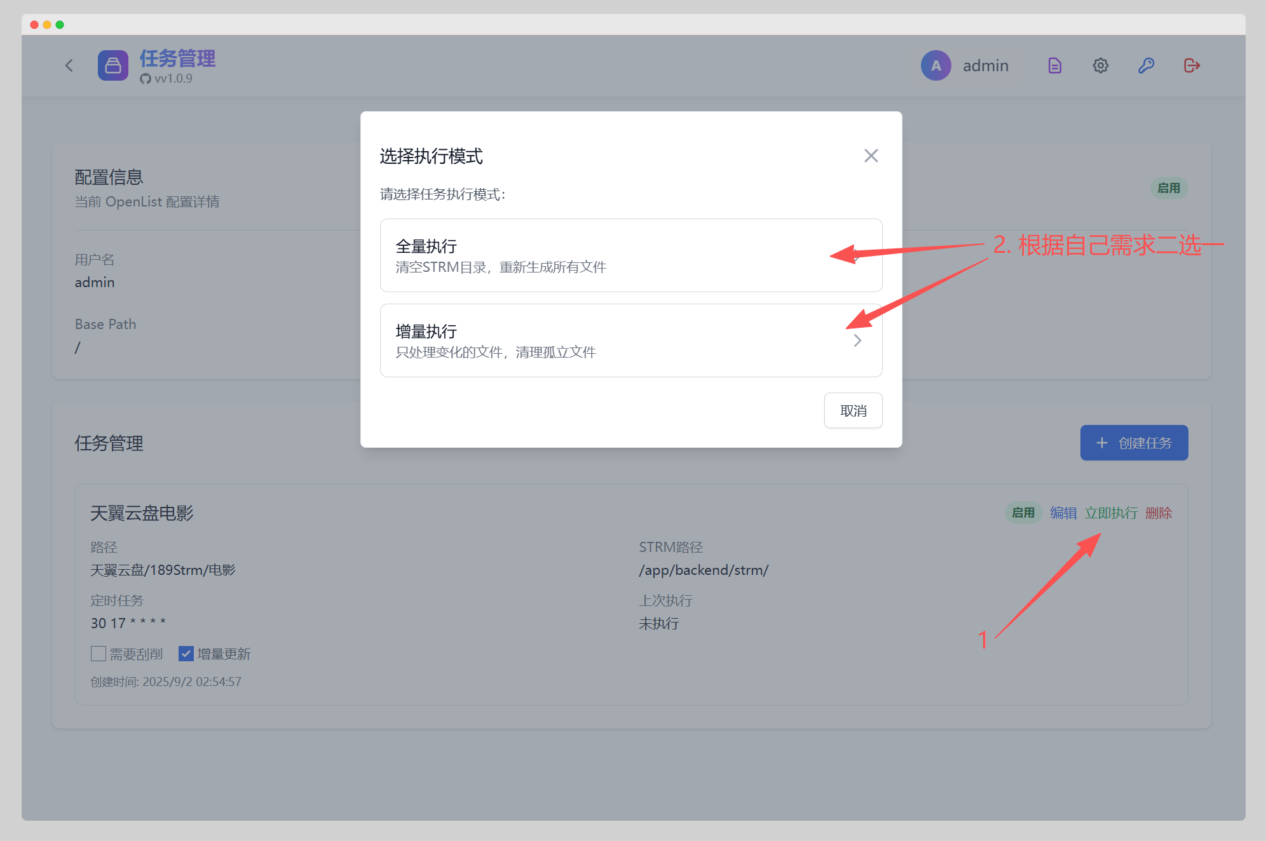Click chevron arrow on 增量执行 row

pos(857,340)
